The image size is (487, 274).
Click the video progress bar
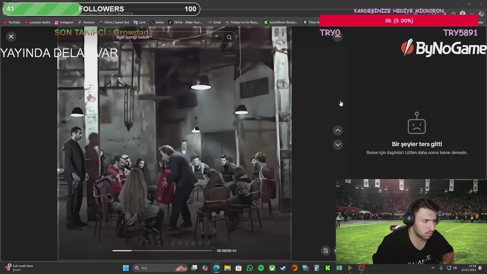tap(162, 250)
